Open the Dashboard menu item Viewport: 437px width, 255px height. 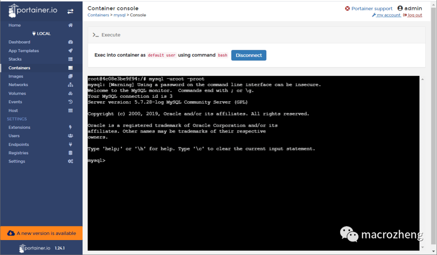tap(41, 42)
